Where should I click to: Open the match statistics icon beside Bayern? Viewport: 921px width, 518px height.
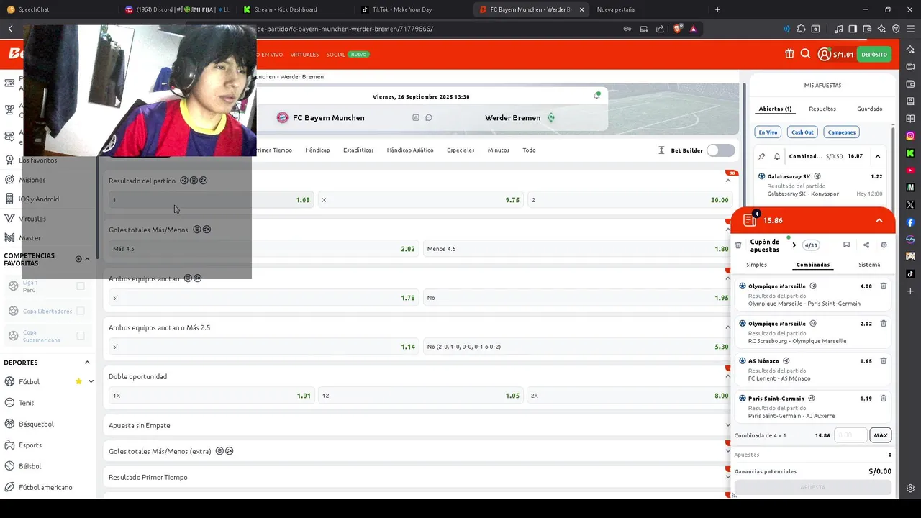tap(416, 117)
